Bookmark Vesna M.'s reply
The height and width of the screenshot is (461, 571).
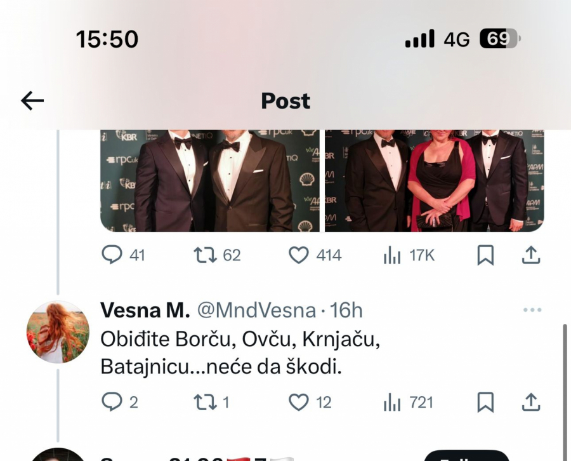(x=485, y=402)
